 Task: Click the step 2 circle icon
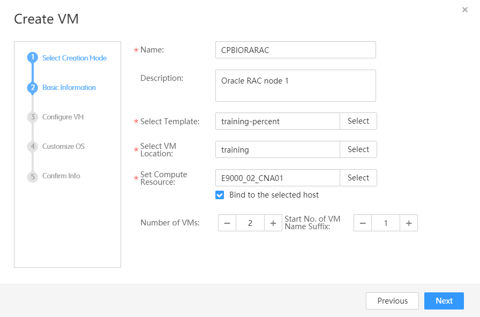33,87
